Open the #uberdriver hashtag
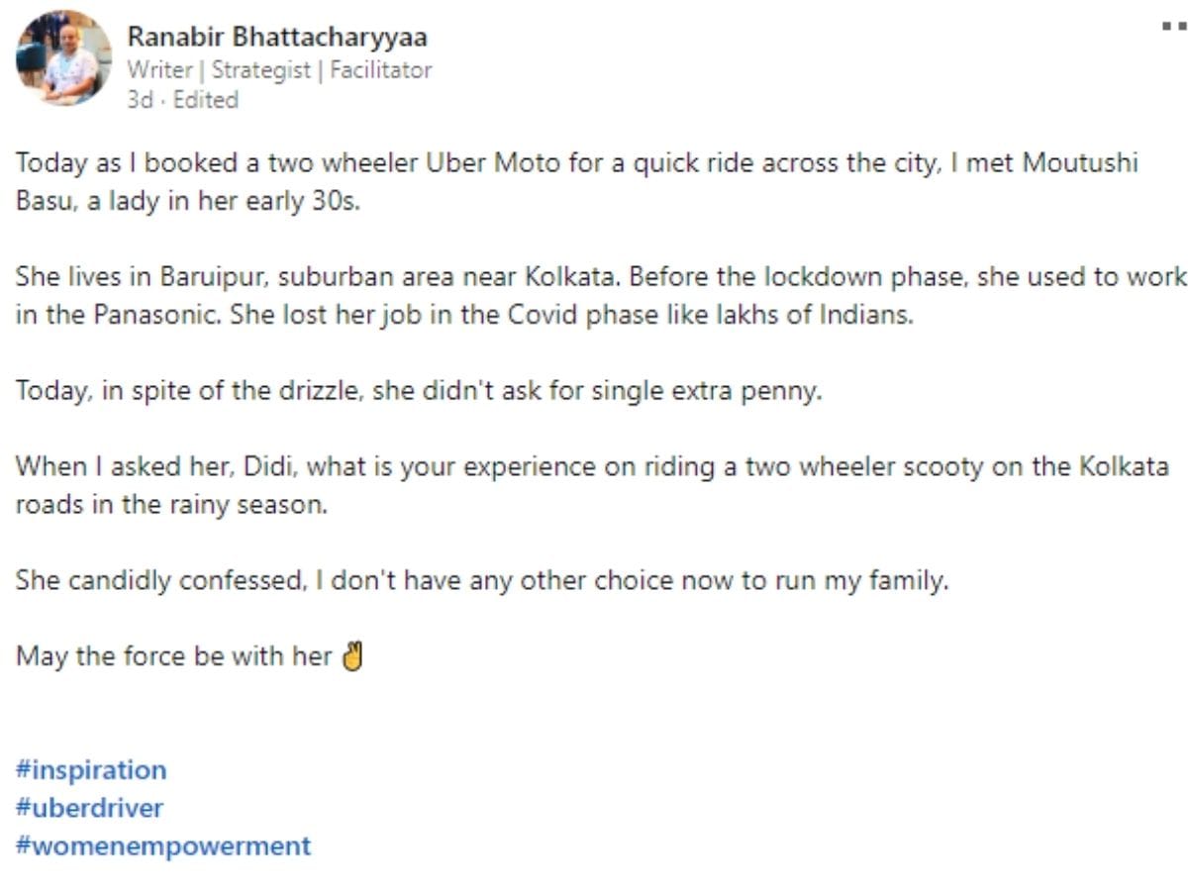Screen dimensions: 1188x891 [x=89, y=808]
